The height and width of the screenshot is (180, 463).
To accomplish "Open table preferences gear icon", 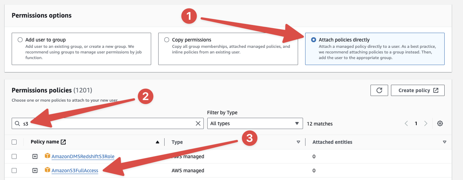I will [440, 123].
